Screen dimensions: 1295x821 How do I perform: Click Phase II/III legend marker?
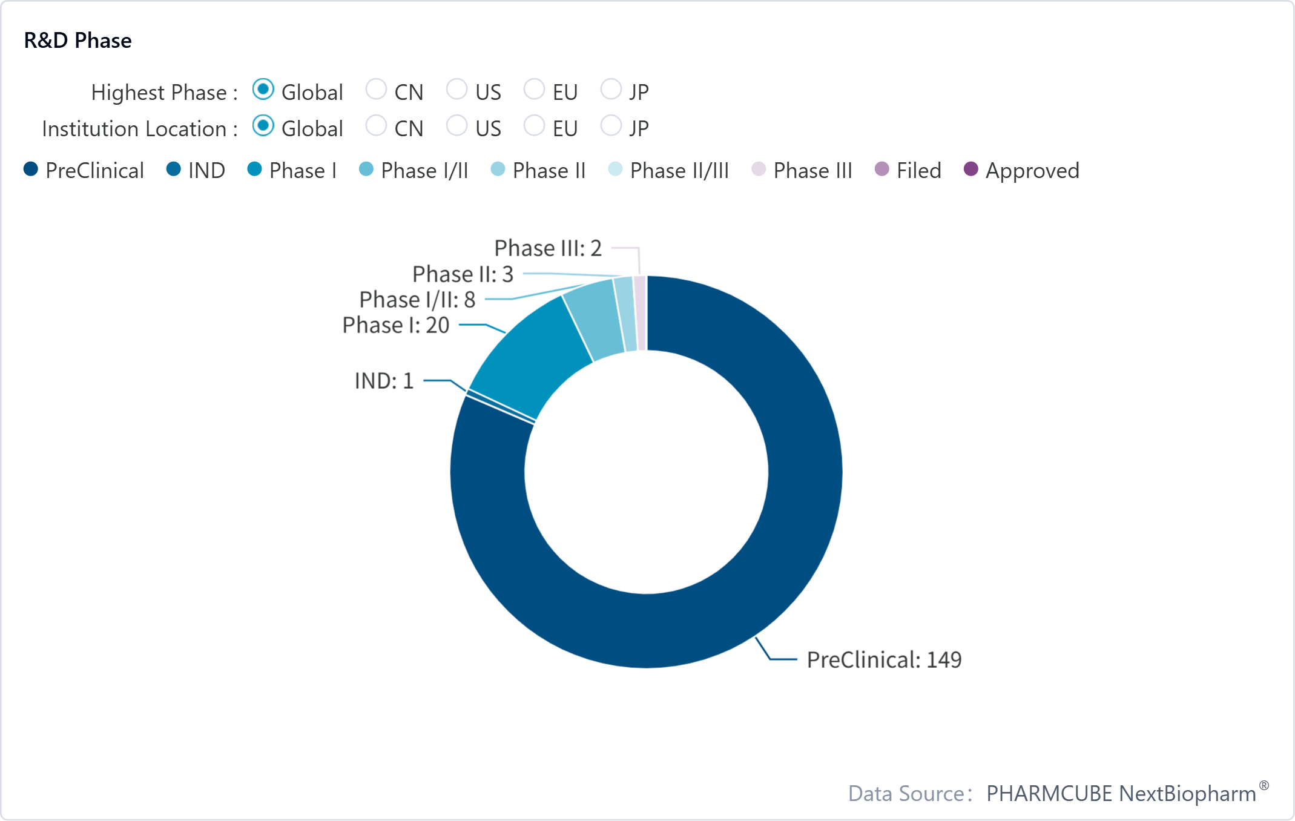[615, 170]
